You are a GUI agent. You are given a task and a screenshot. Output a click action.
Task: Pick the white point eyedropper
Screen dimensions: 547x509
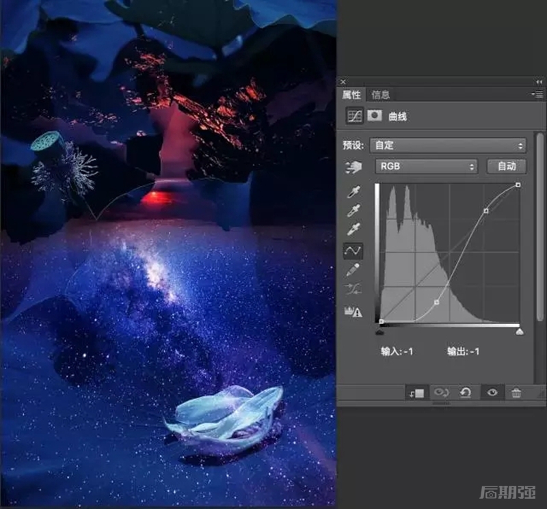(x=353, y=229)
